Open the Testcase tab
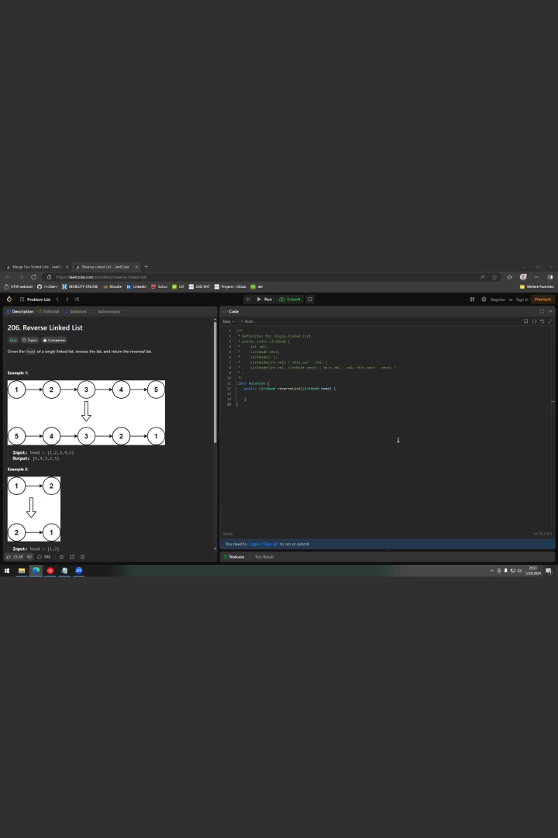558x838 pixels. tap(234, 557)
